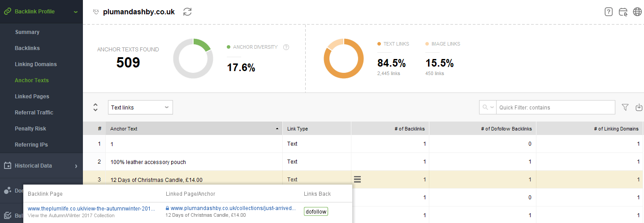
Task: Open the Text links dropdown
Action: (140, 107)
